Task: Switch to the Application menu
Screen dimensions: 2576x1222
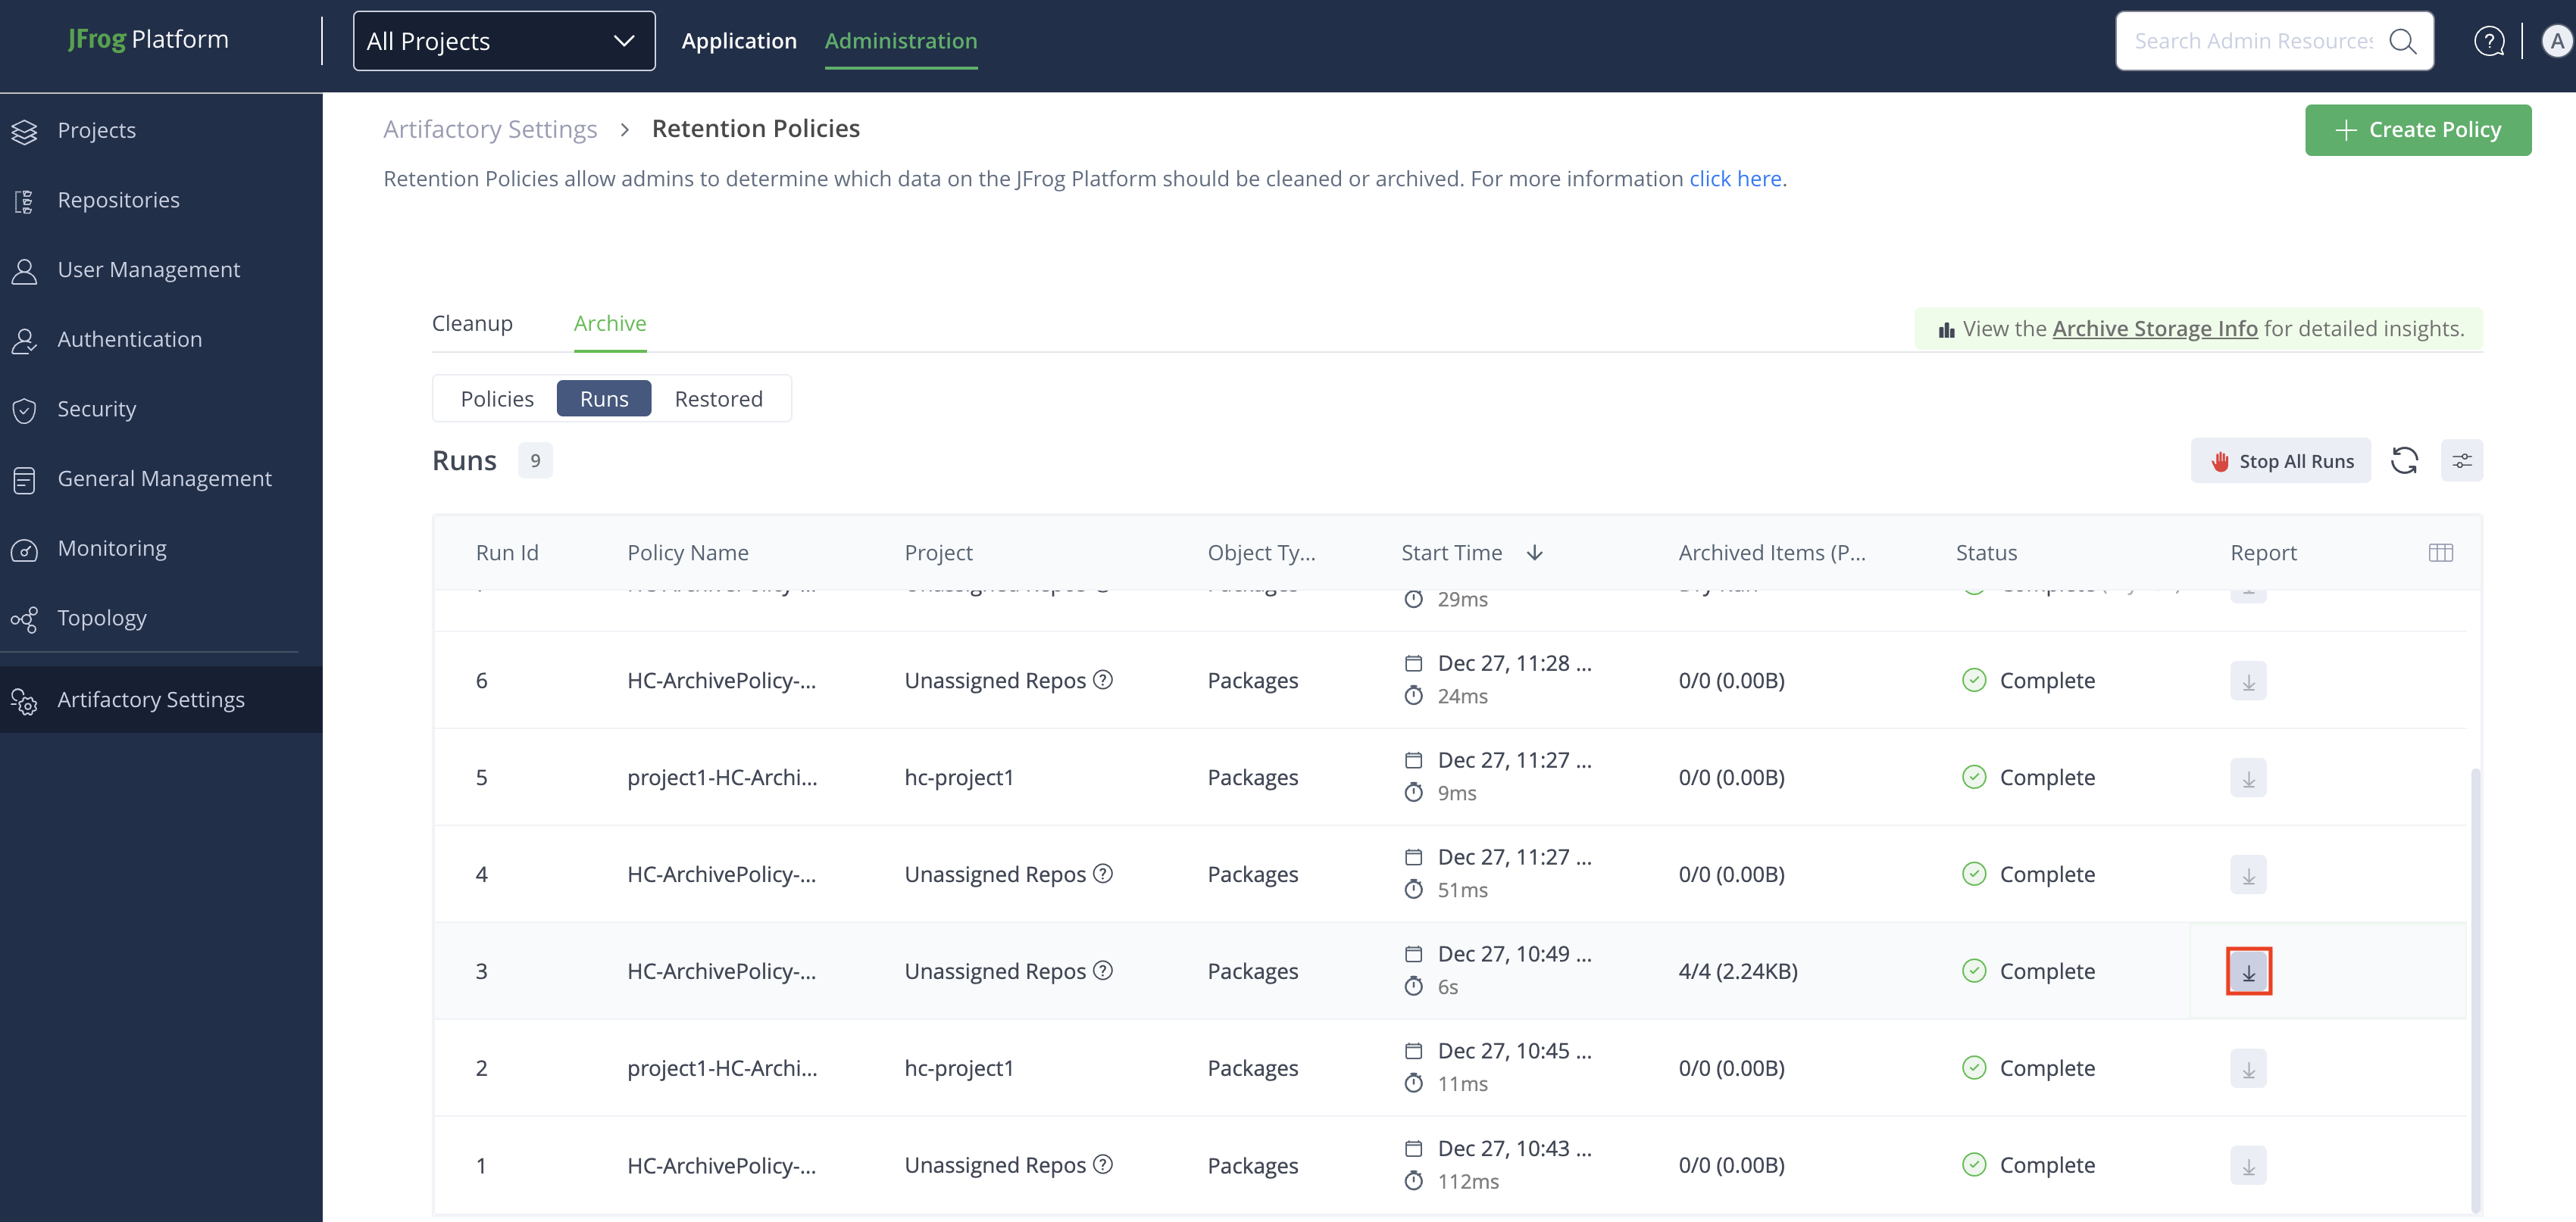Action: pos(739,41)
